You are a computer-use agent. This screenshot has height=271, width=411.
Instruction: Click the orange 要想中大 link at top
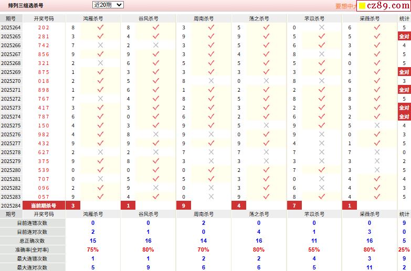(x=346, y=6)
